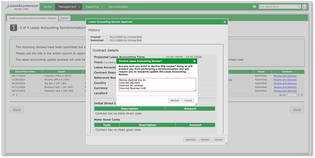Click approval window resize grip

227,143
